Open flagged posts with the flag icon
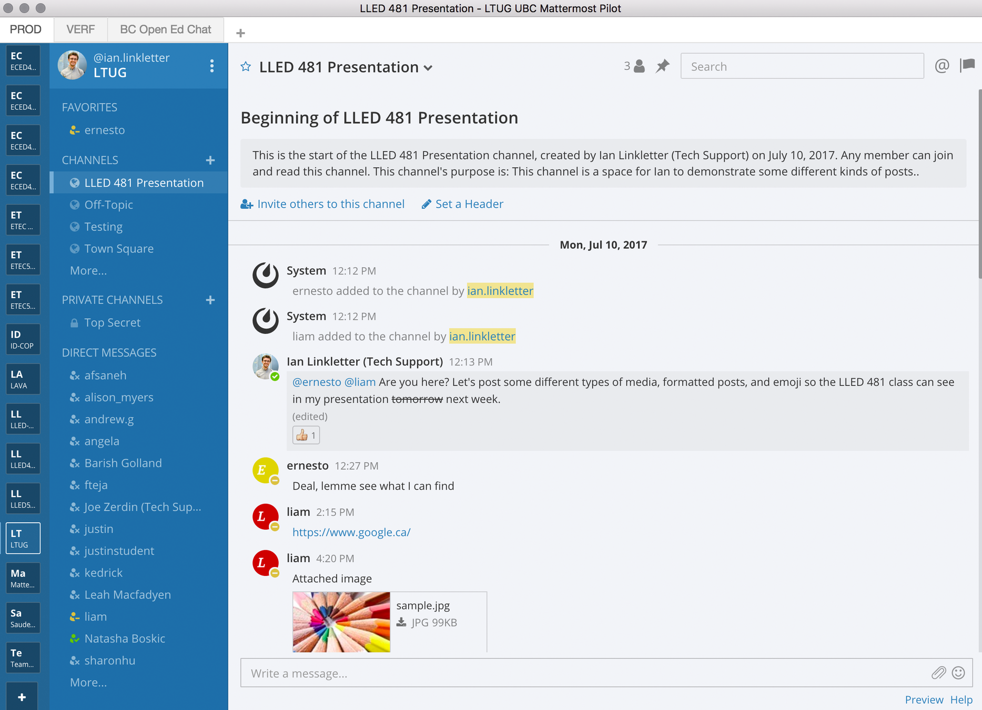This screenshot has width=982, height=710. (967, 66)
